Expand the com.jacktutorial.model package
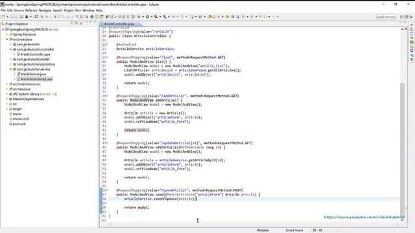The height and width of the screenshot is (233, 415). point(11,60)
